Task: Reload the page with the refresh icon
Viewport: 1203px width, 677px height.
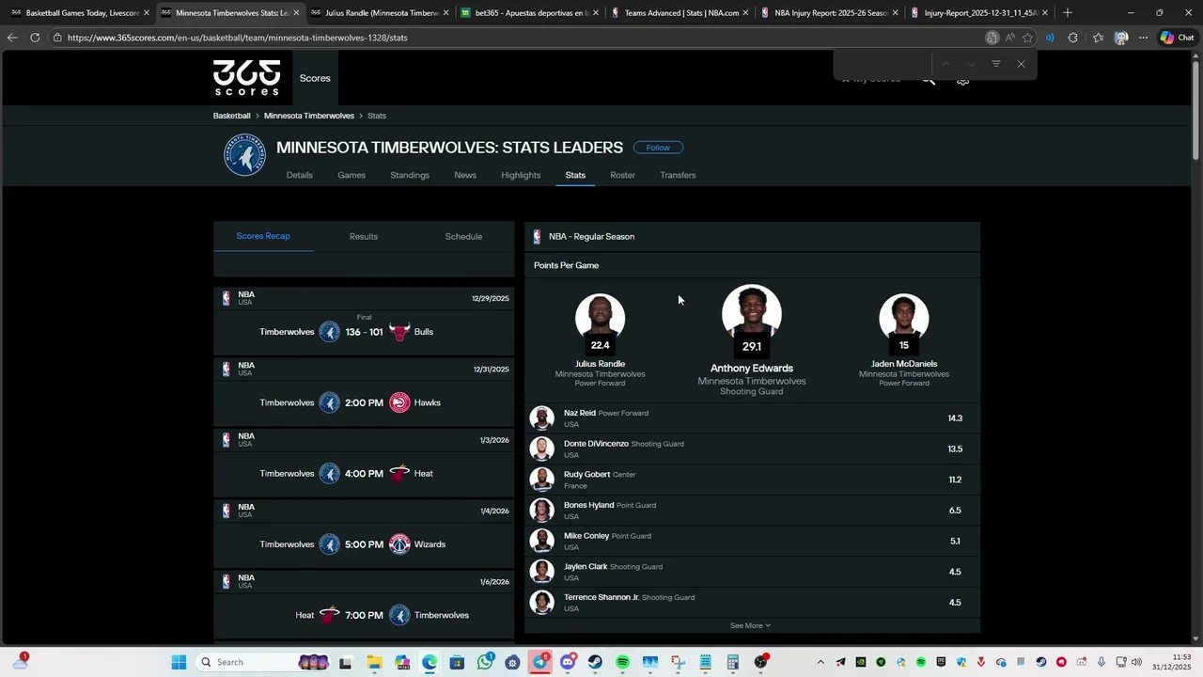Action: pyautogui.click(x=35, y=38)
